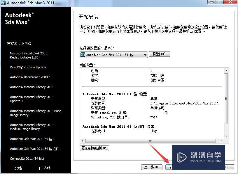
Task: Click the 上一步(B) back button
Action: point(151,167)
